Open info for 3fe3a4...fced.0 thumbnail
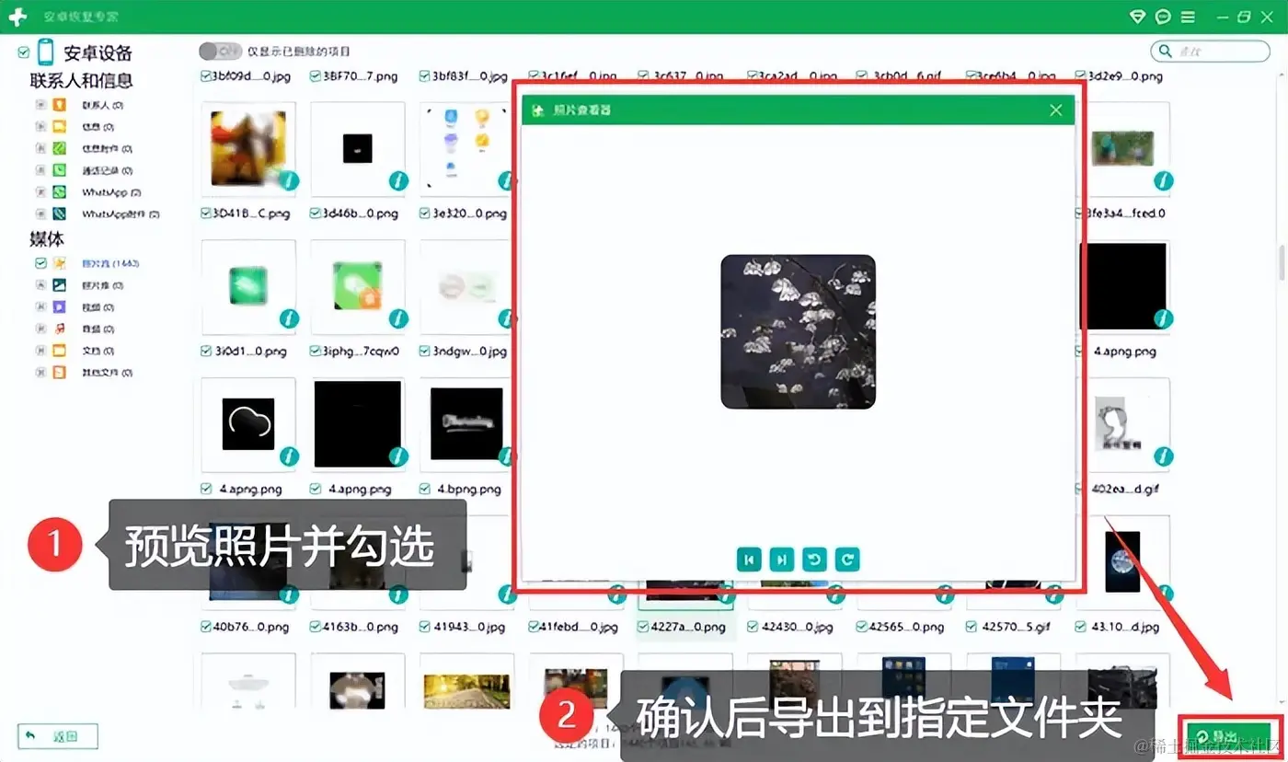The height and width of the screenshot is (762, 1288). [1164, 181]
